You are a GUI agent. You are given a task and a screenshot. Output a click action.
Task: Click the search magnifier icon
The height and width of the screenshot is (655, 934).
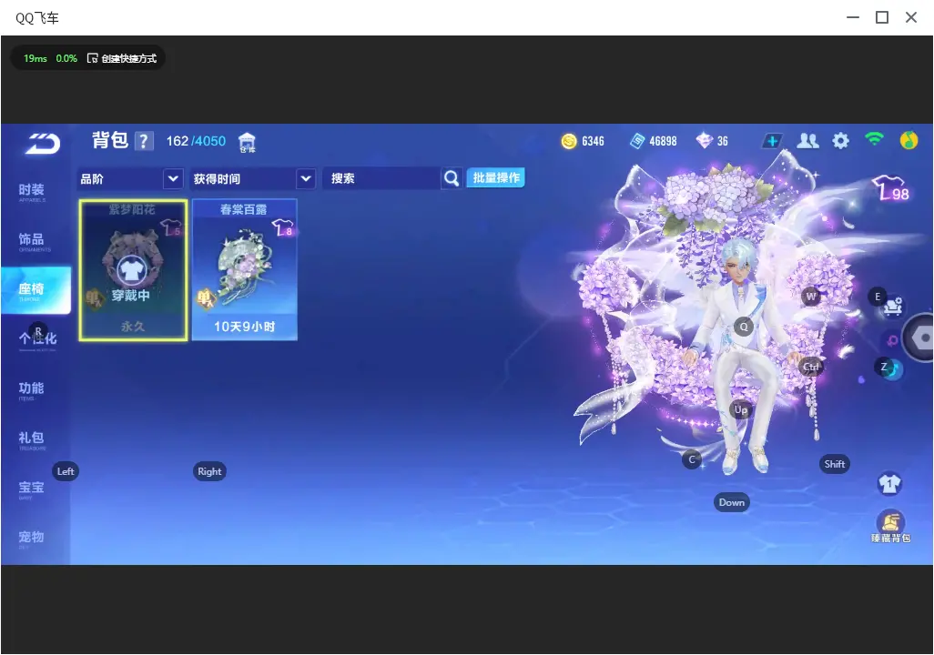(452, 178)
